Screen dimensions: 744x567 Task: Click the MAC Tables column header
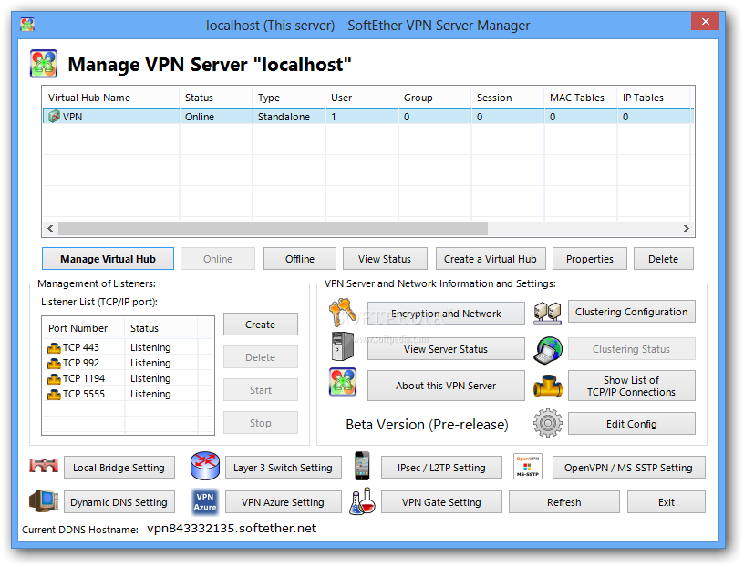581,98
